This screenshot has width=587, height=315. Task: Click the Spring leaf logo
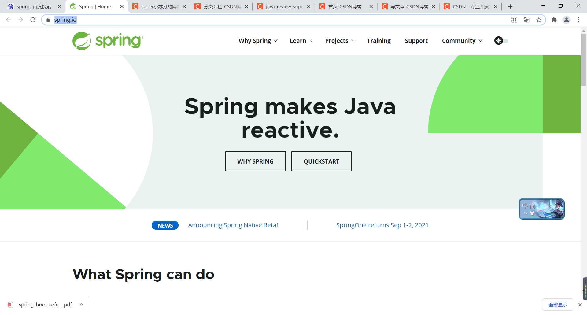(81, 41)
